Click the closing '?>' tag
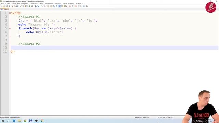 13,52
